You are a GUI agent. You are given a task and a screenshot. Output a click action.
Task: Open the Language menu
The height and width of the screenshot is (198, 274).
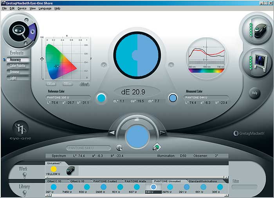click(x=45, y=8)
